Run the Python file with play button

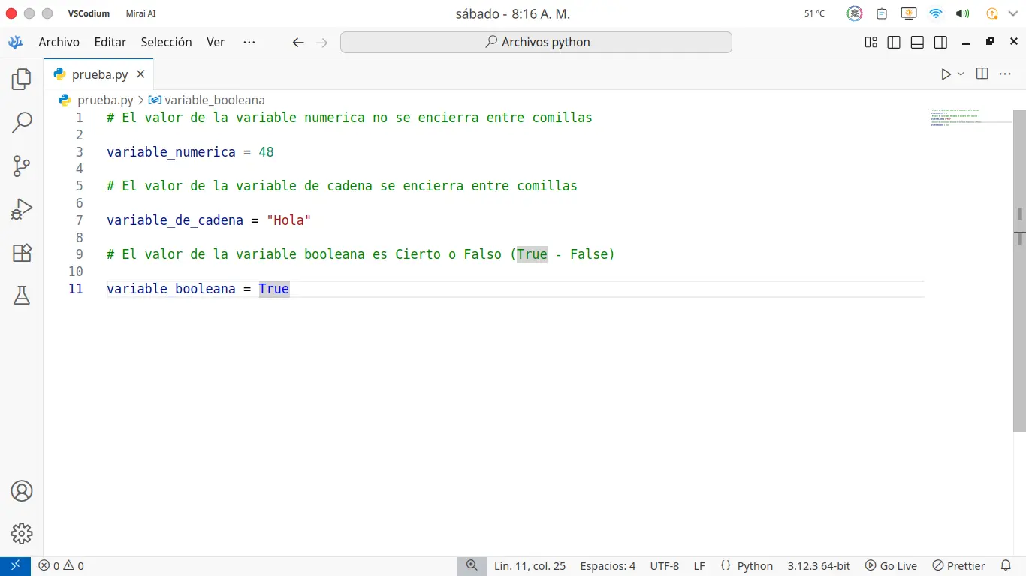[946, 73]
